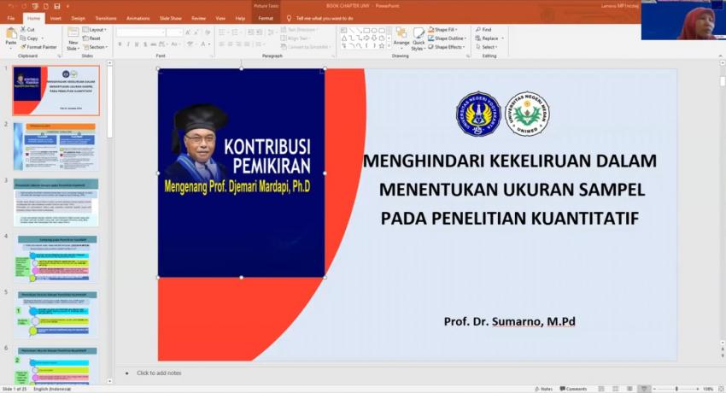Open the File menu
The image size is (726, 393).
(10, 19)
